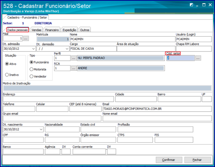Click the RG input field
This screenshot has height=167, width=215.
pos(62,140)
